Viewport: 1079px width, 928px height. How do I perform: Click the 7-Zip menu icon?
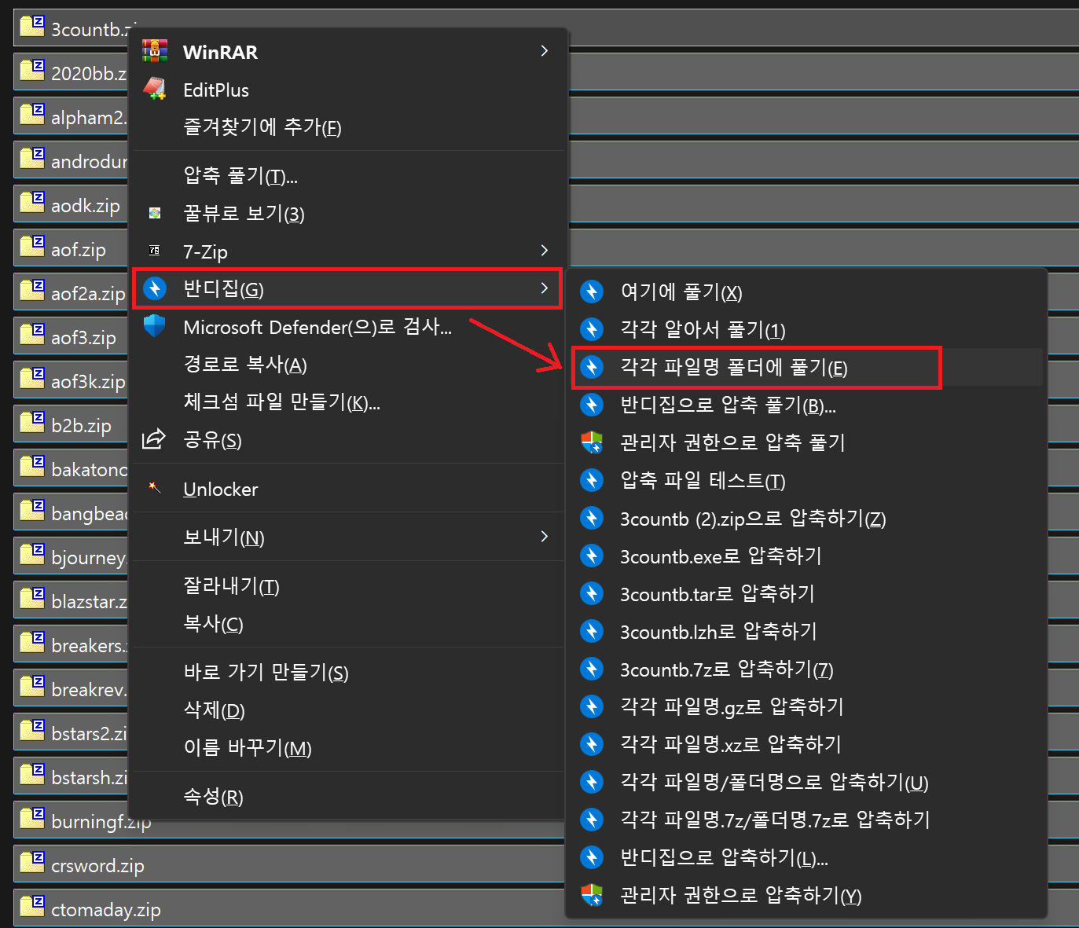pos(155,251)
